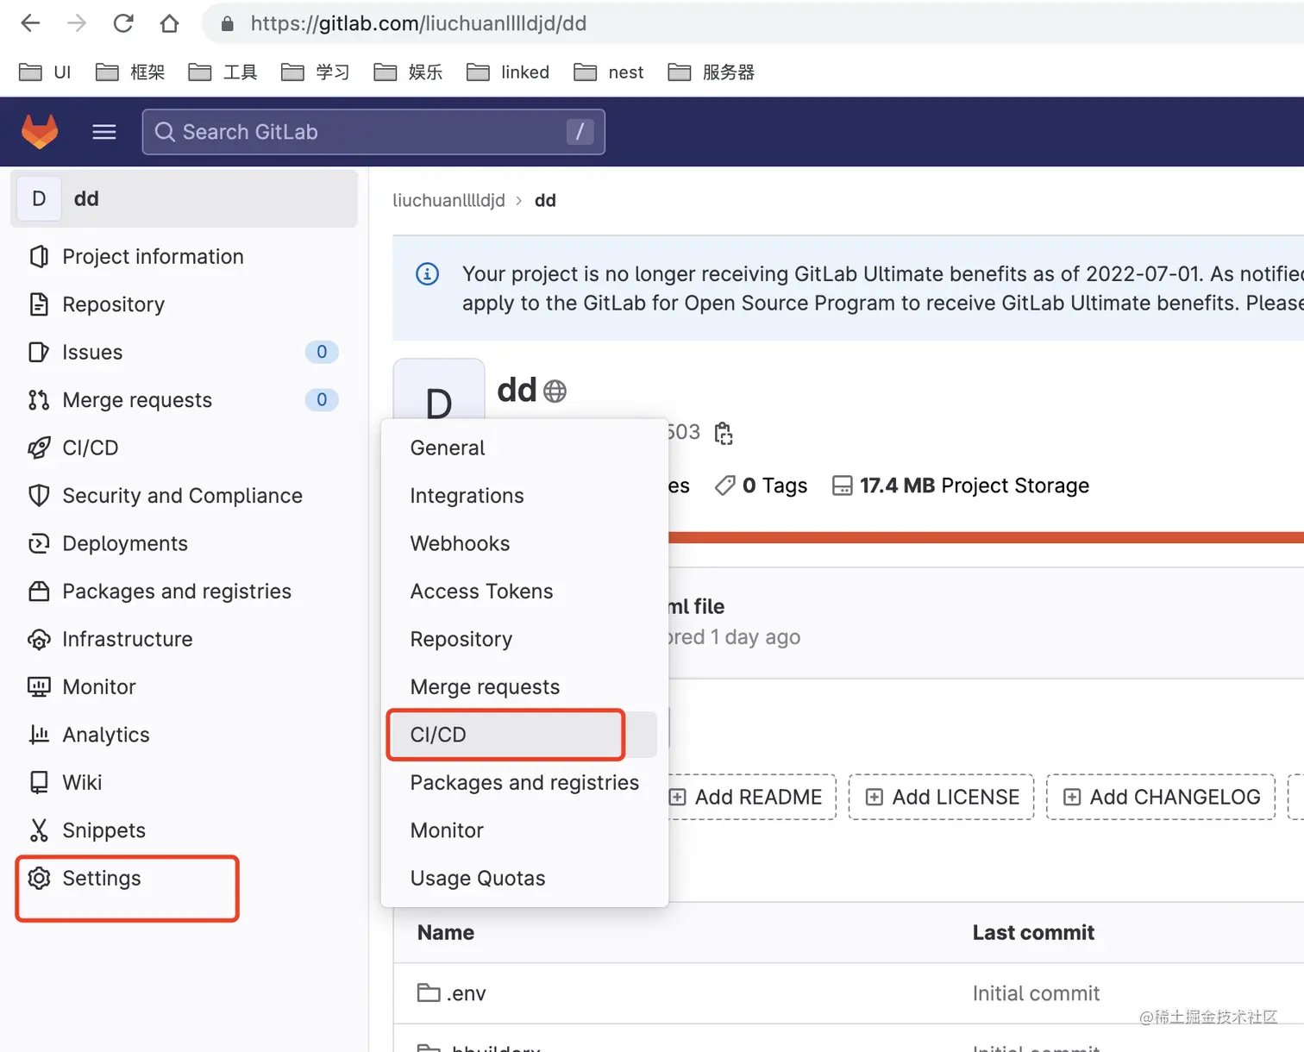Click the Security and Compliance shield icon
The width and height of the screenshot is (1304, 1052).
tap(39, 495)
